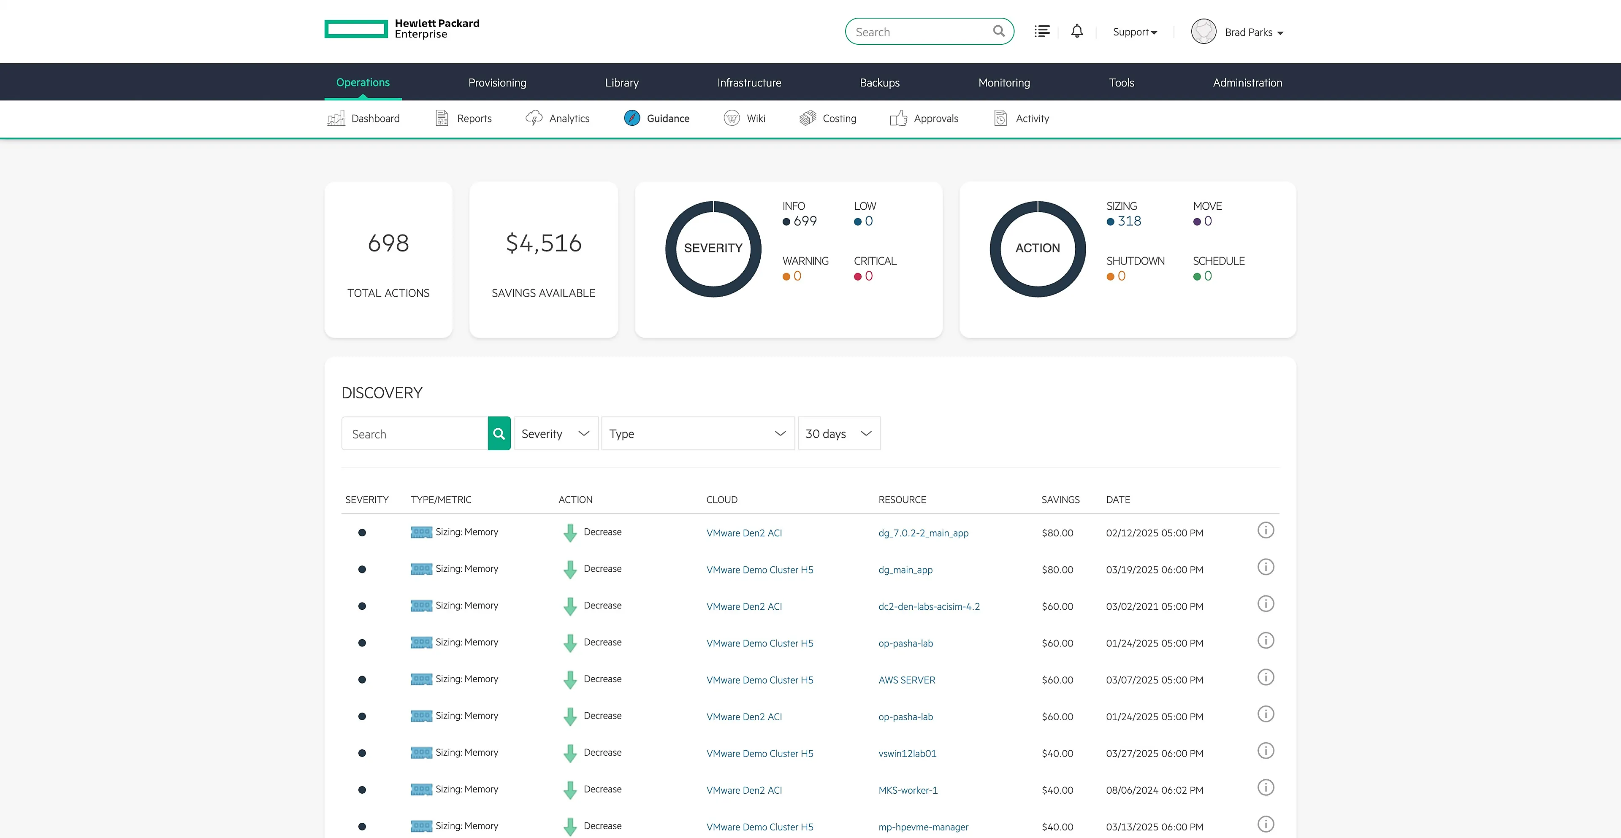Open the notifications bell icon

point(1077,32)
